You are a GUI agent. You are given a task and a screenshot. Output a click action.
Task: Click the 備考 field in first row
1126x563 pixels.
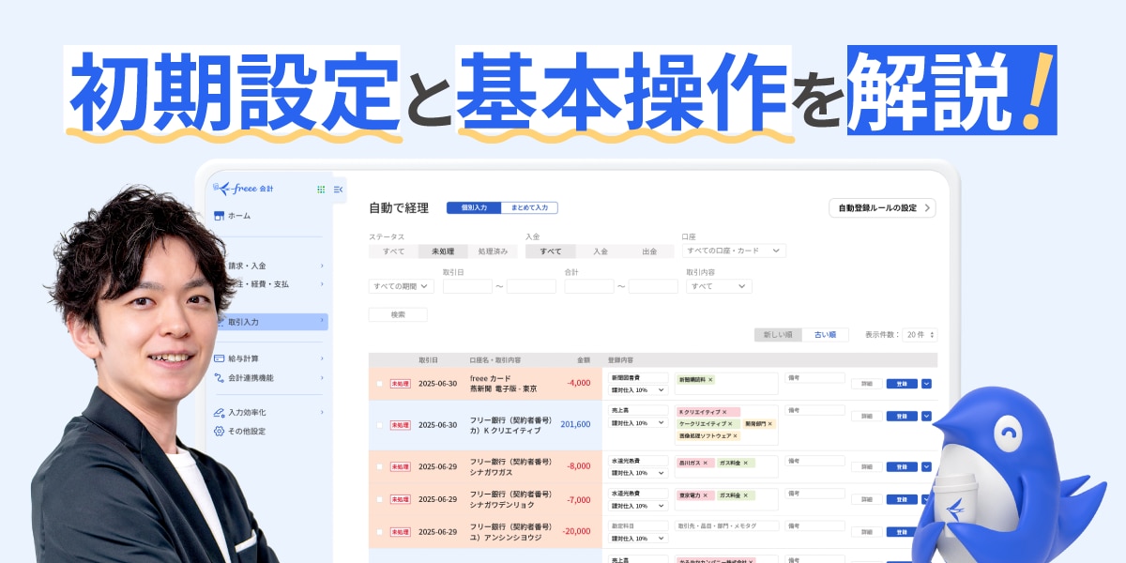(814, 378)
